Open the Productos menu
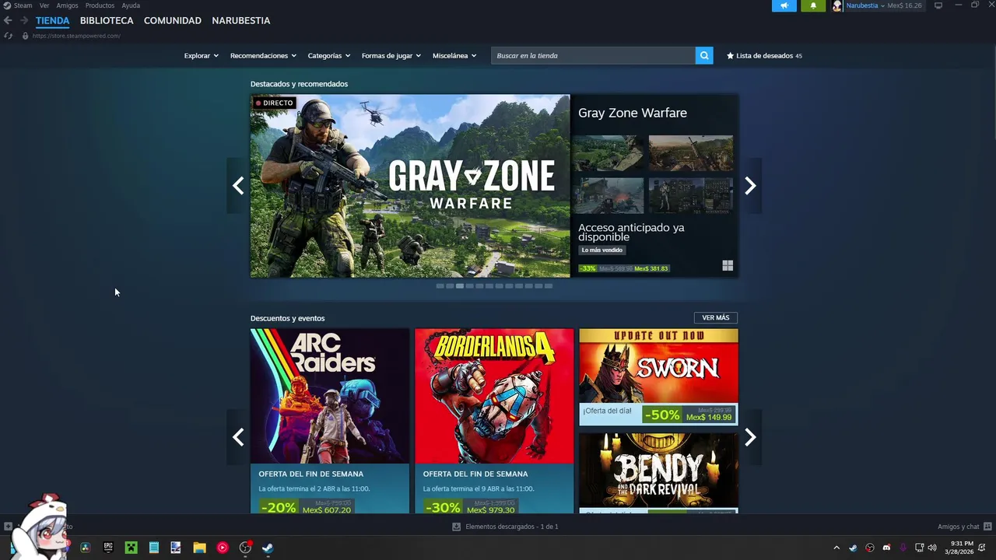The height and width of the screenshot is (560, 996). (100, 5)
